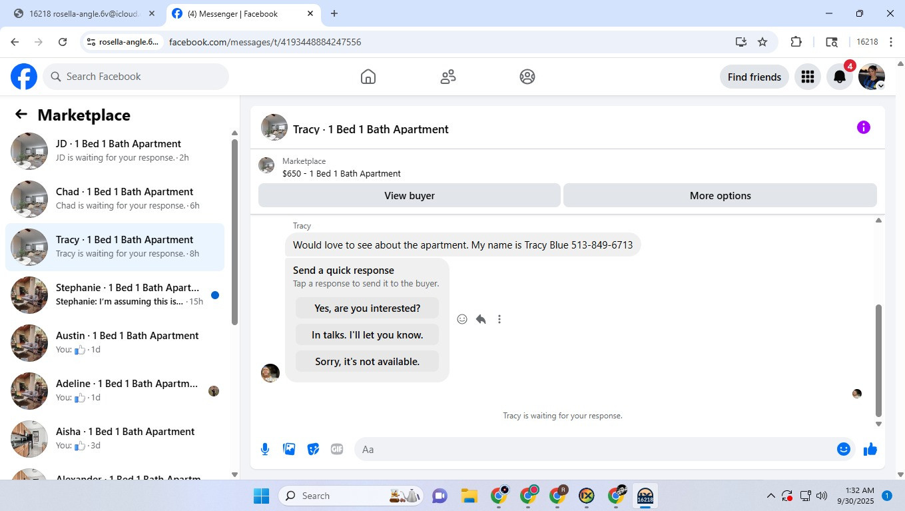905x511 pixels.
Task: Open the account profile menu
Action: [872, 77]
